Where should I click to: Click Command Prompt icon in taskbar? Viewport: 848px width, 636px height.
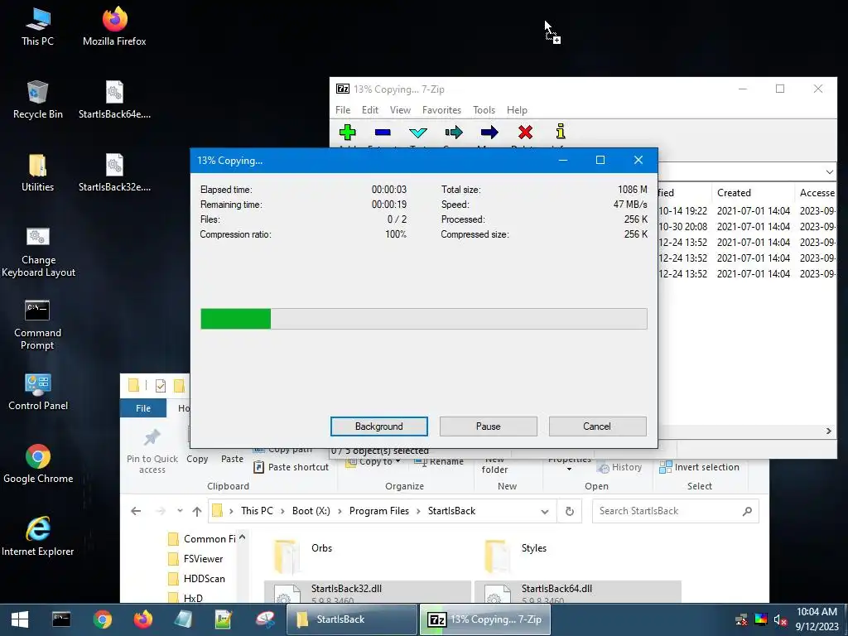61,619
